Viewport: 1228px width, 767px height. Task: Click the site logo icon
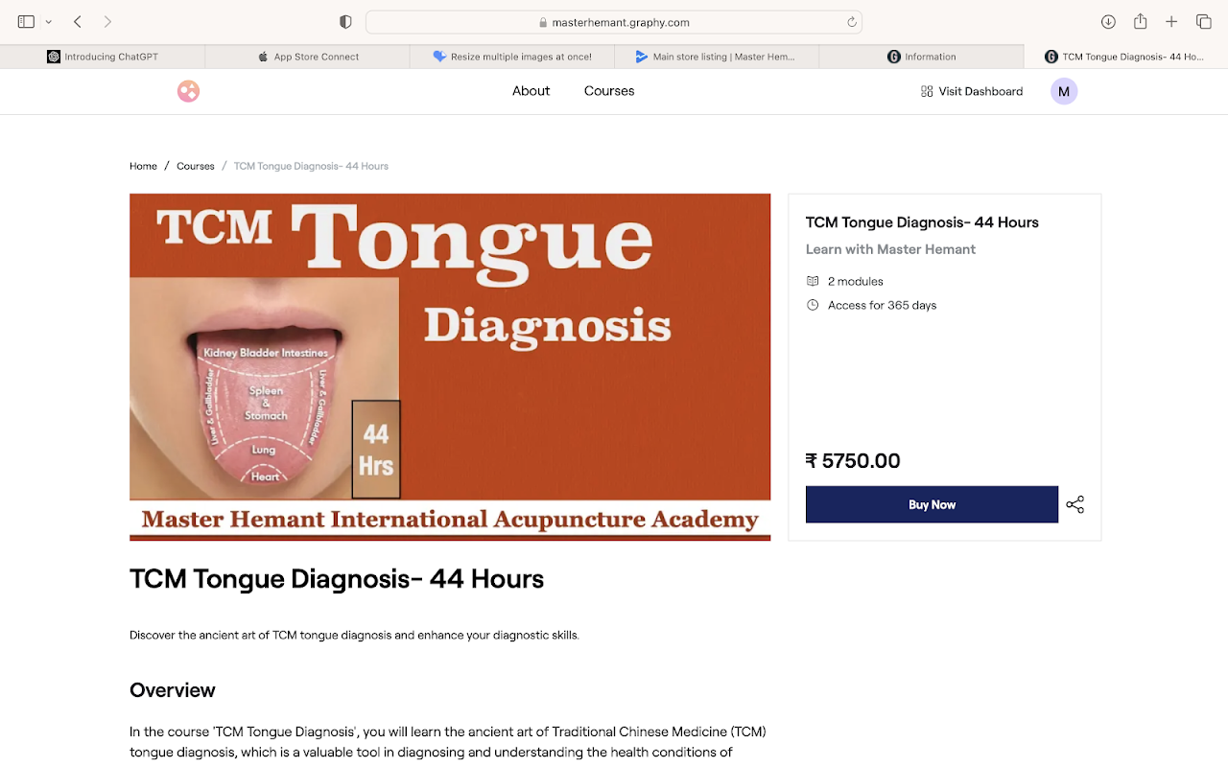(188, 91)
